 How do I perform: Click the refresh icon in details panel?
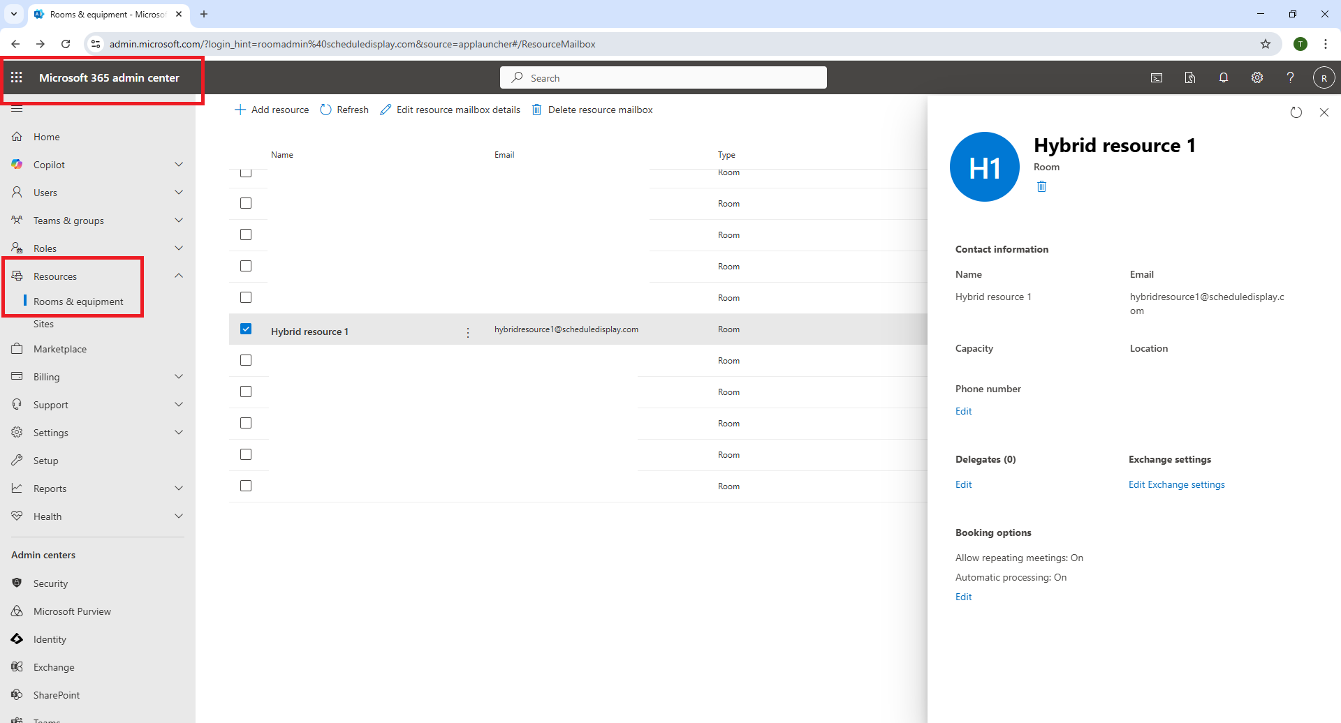(1296, 112)
